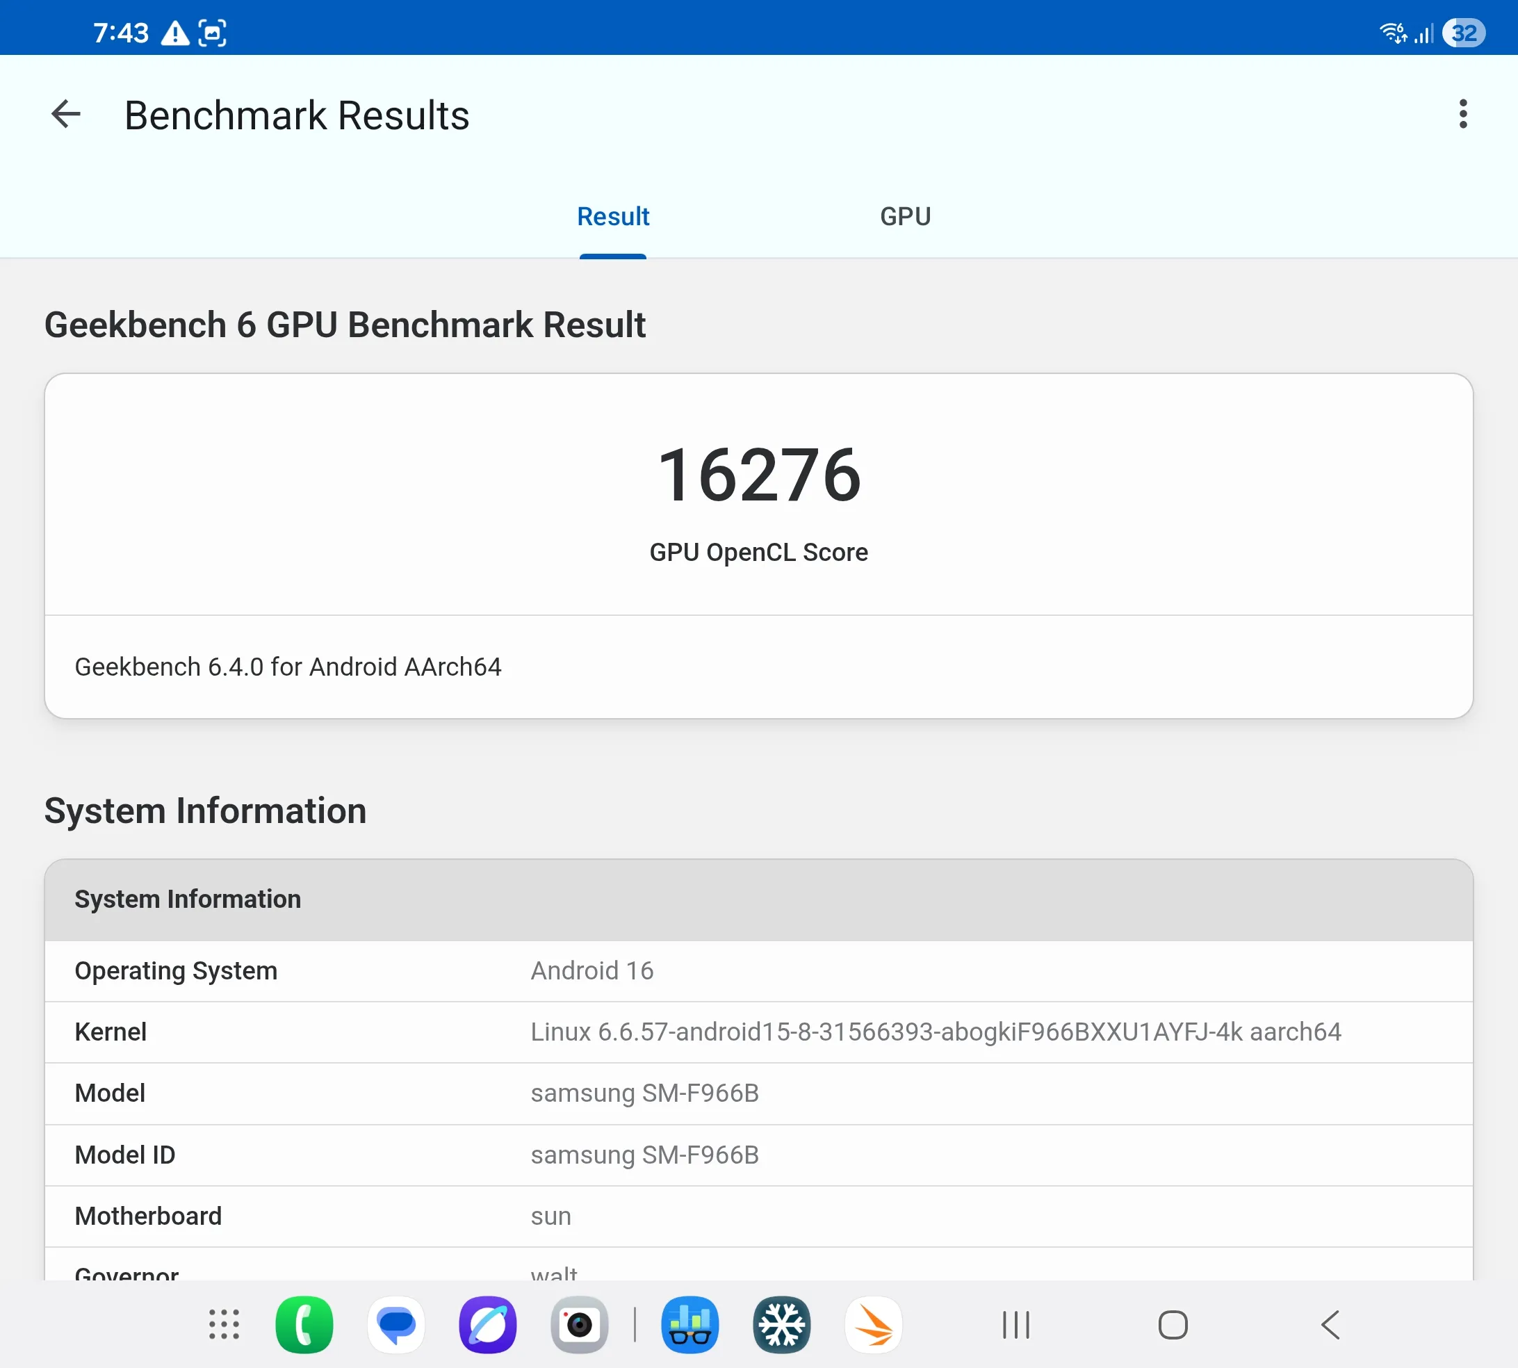Image resolution: width=1518 pixels, height=1368 pixels.
Task: Open the app drawer grid icon
Action: click(224, 1324)
